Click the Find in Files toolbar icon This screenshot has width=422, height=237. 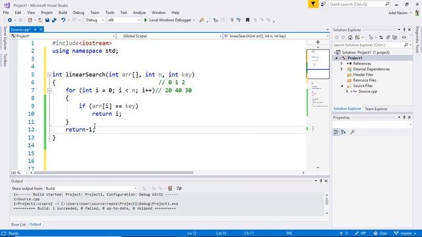tap(202, 20)
